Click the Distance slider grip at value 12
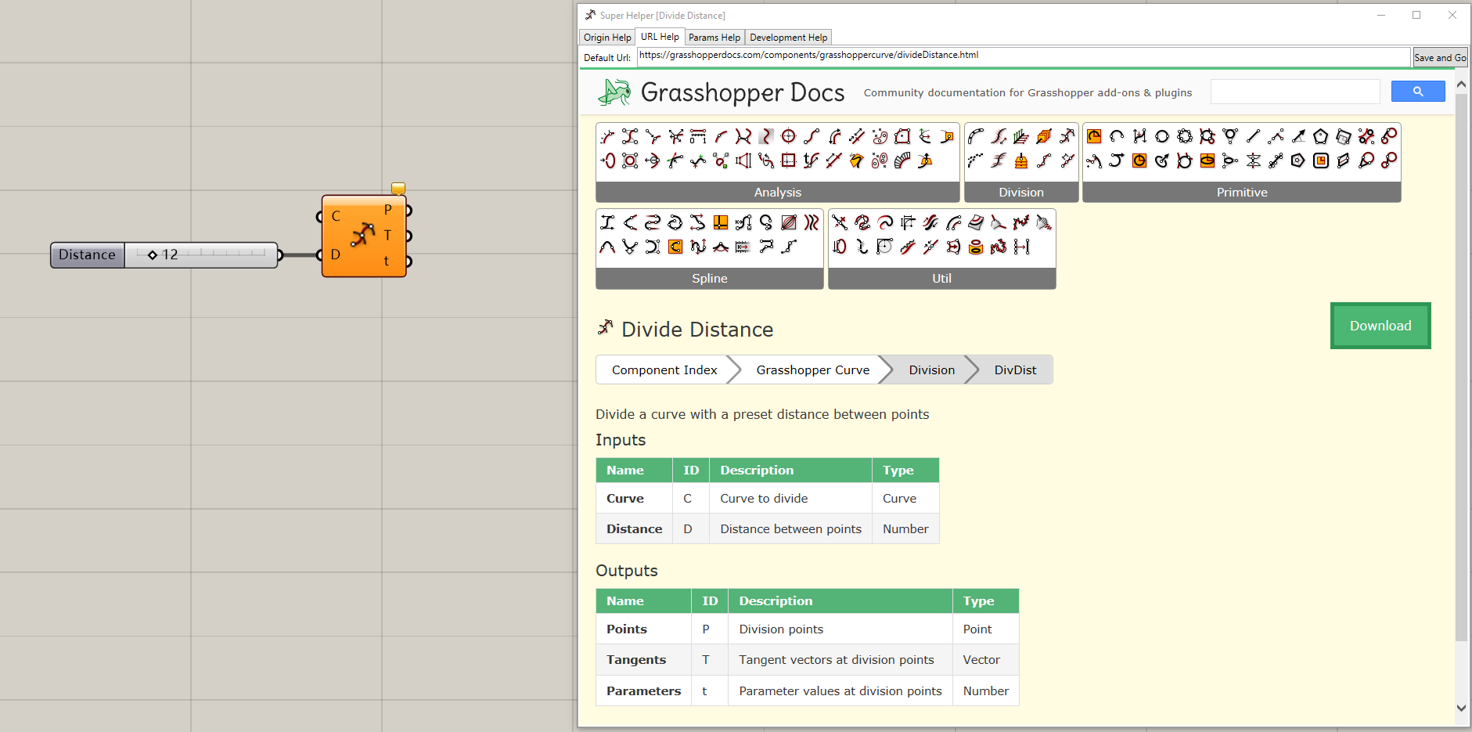This screenshot has height=732, width=1472. pos(153,254)
